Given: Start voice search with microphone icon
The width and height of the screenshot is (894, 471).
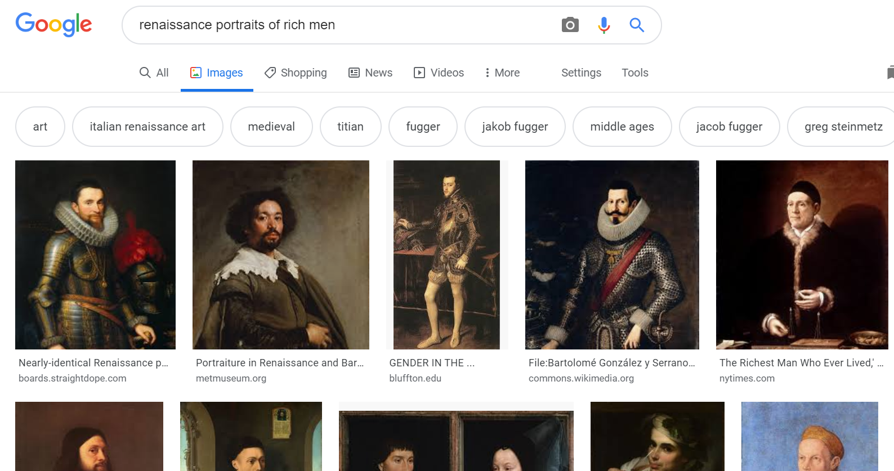Looking at the screenshot, I should [604, 25].
